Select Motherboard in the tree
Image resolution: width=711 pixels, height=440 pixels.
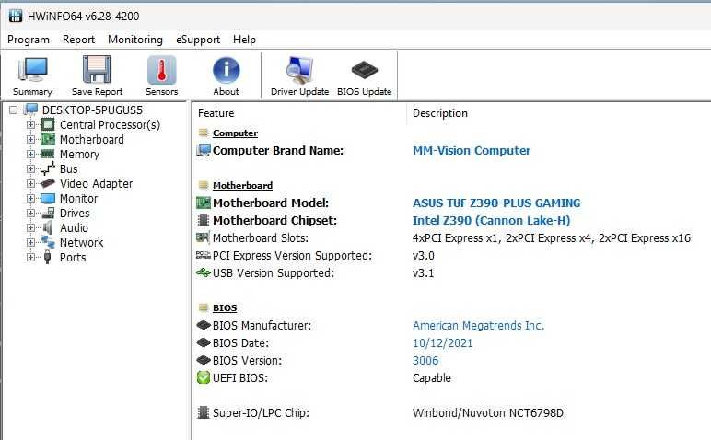tap(91, 140)
